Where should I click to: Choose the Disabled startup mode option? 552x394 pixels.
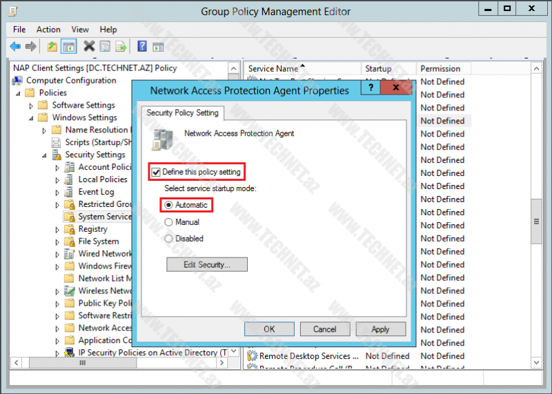[168, 239]
